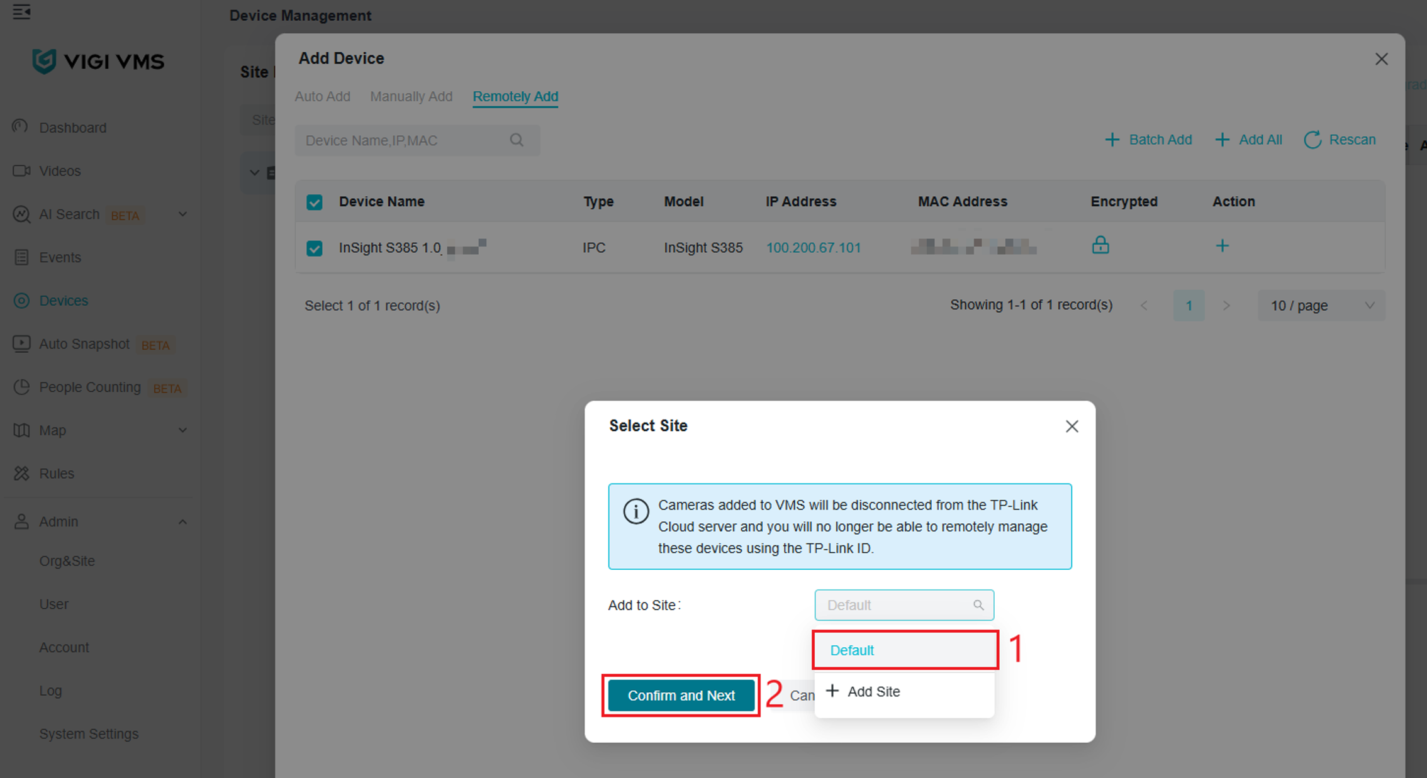Select the Remotely Add tab

(x=515, y=96)
